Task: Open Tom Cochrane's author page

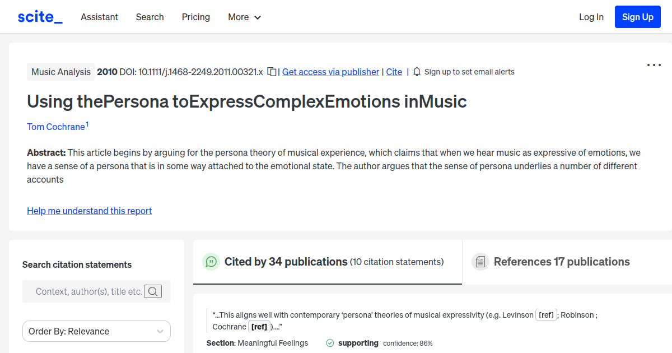Action: (55, 127)
